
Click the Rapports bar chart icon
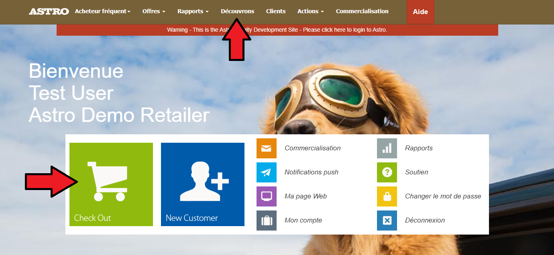387,148
